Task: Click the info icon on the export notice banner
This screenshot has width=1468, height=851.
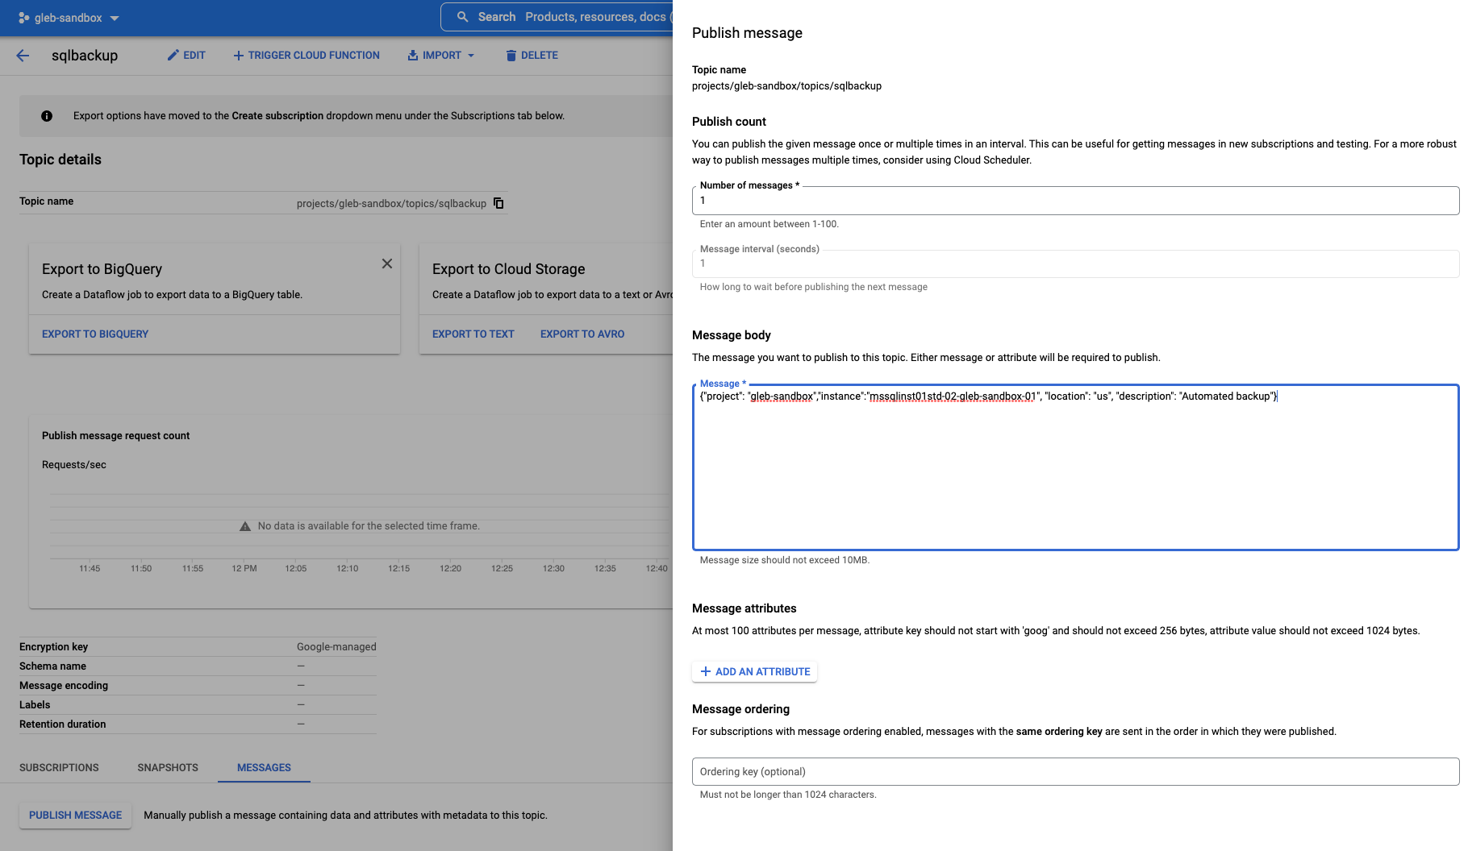Action: click(x=47, y=115)
